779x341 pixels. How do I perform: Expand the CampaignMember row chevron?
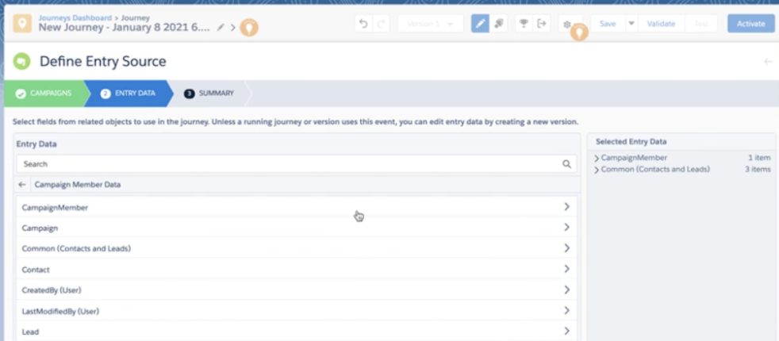pos(566,206)
